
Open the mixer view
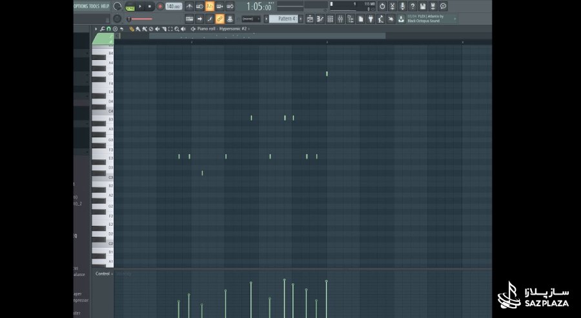(x=340, y=19)
